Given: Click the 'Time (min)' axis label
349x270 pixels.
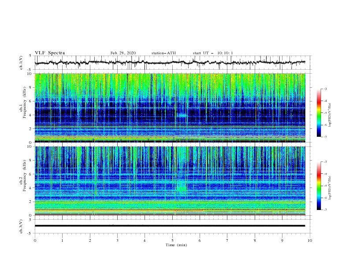Looking at the screenshot, I should [x=176, y=245].
